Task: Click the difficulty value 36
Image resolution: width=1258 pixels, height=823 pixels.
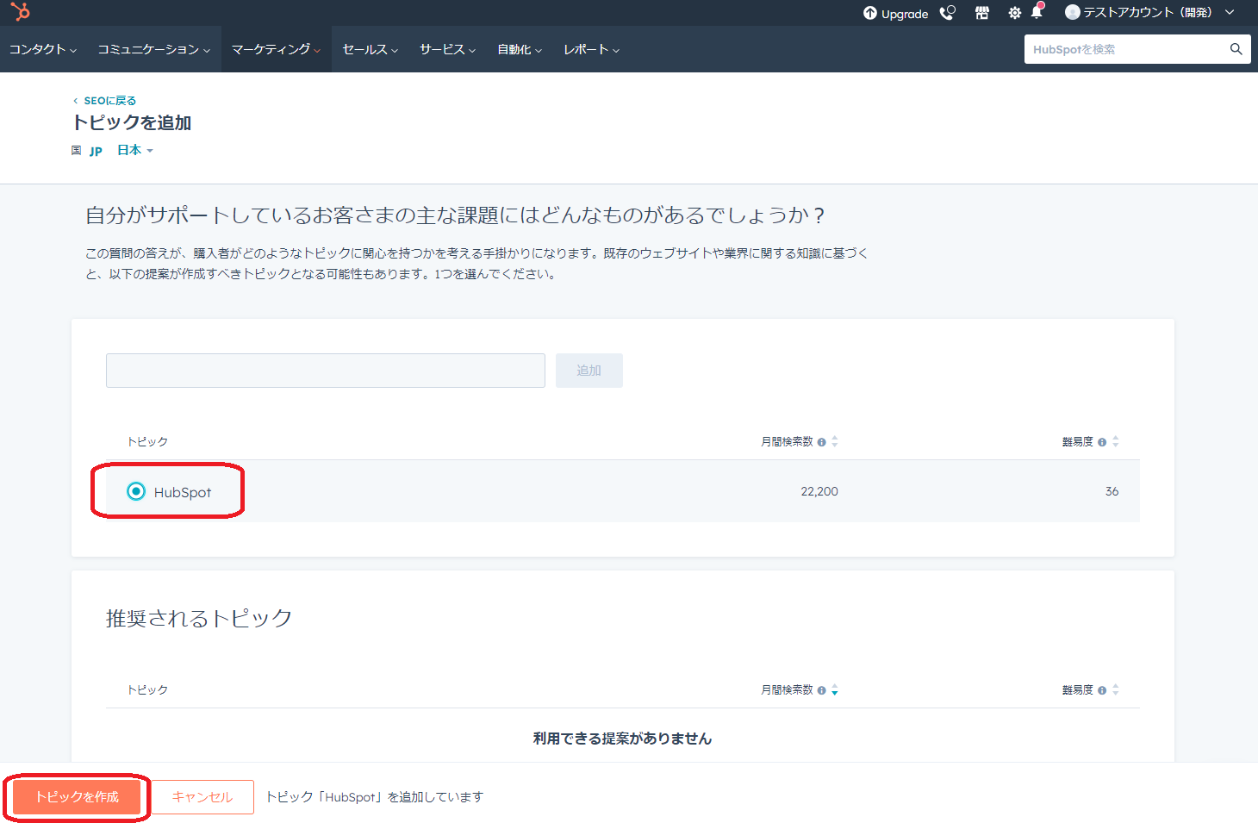Action: pyautogui.click(x=1112, y=491)
